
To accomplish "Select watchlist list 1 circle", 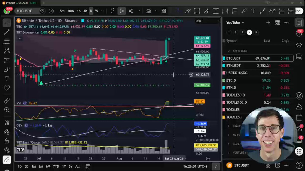I will [229, 32].
